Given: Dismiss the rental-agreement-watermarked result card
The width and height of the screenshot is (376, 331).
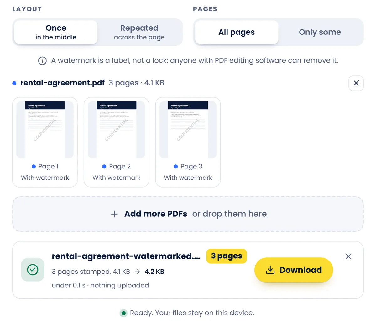Looking at the screenshot, I should click(348, 256).
